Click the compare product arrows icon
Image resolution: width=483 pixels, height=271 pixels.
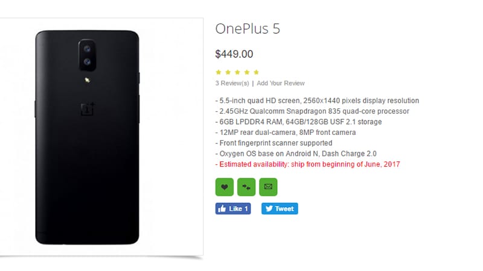(x=246, y=187)
